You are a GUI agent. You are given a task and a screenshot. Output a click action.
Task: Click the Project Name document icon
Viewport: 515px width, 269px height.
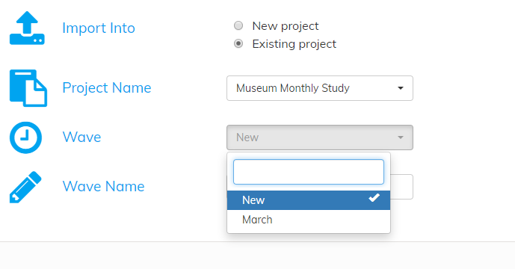pos(28,88)
